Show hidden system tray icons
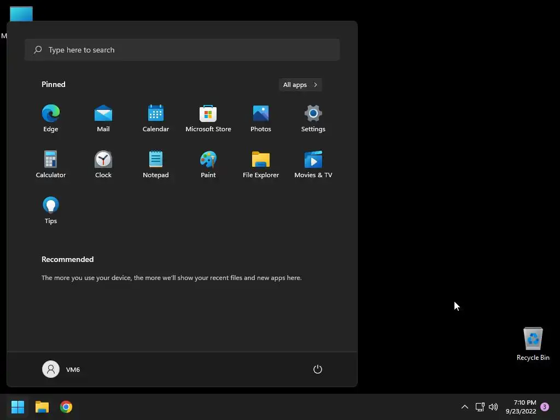560x420 pixels. pos(465,407)
